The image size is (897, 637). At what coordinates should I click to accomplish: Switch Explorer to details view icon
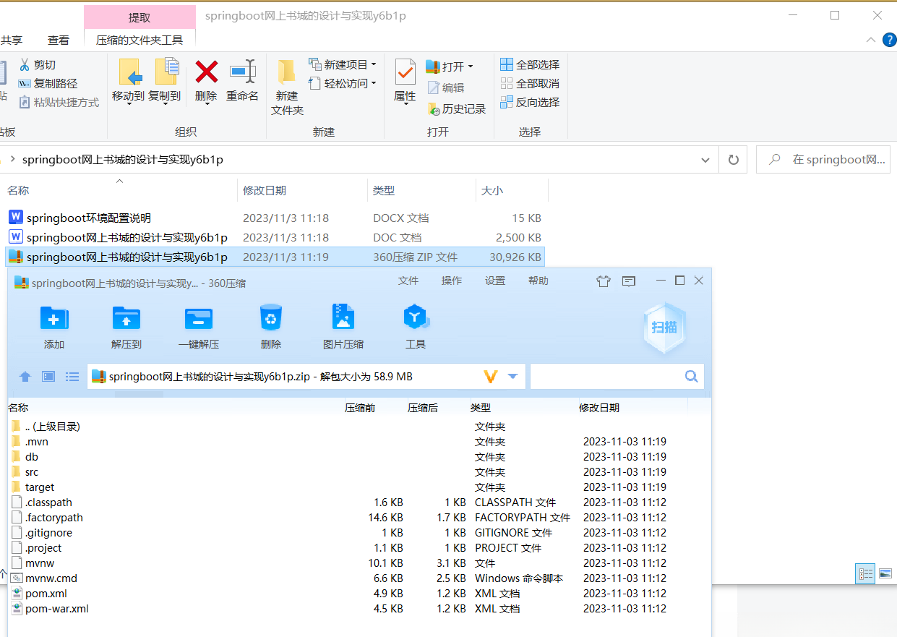[865, 574]
